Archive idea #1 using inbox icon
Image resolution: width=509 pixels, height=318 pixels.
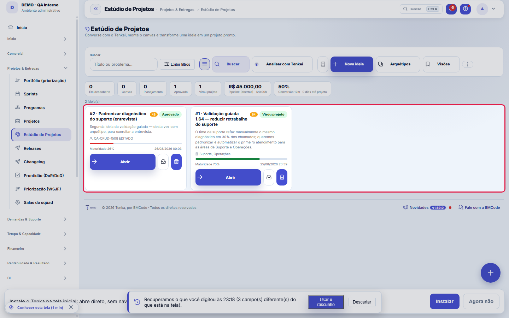coord(269,177)
